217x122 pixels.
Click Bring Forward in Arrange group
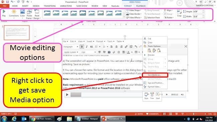[153, 10]
